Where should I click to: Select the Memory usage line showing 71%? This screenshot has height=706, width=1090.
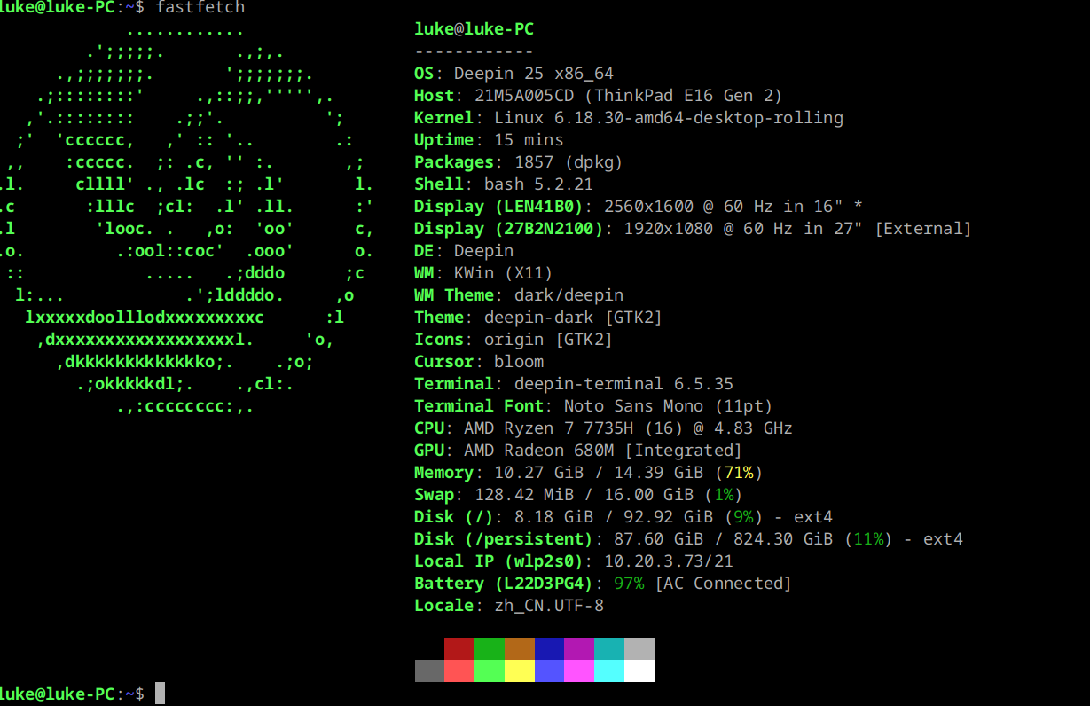tap(589, 473)
